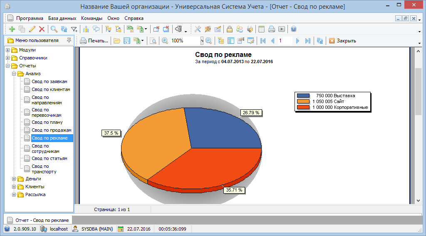
Task: Click the Печать... button
Action: [94, 41]
